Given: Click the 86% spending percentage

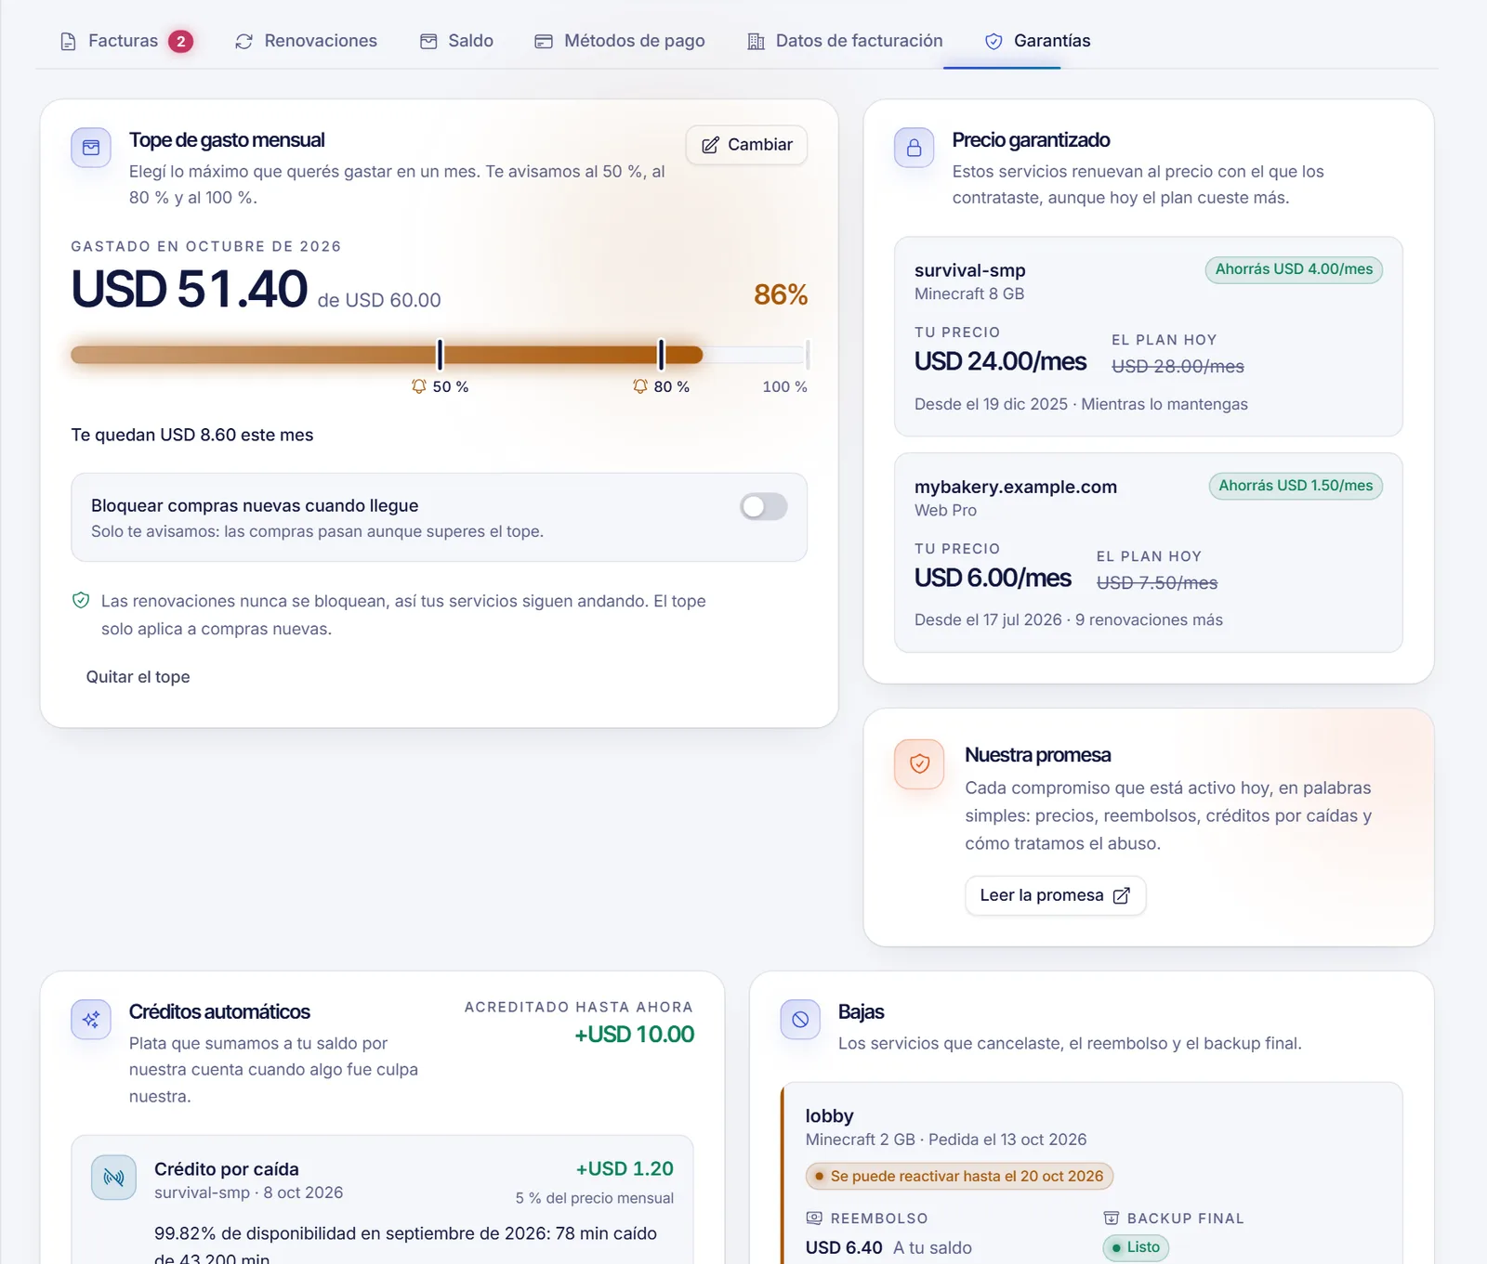Looking at the screenshot, I should 781,294.
